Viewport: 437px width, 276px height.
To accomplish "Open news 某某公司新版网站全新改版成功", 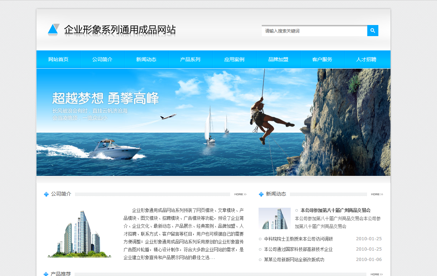I will (x=294, y=260).
